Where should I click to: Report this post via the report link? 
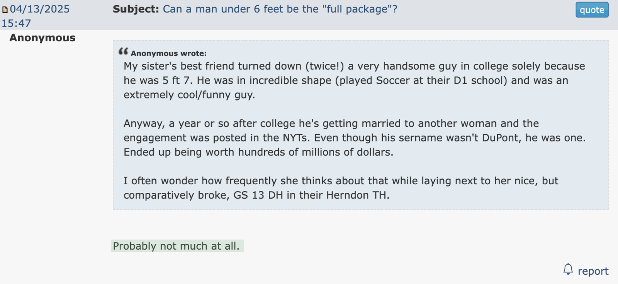pyautogui.click(x=593, y=271)
